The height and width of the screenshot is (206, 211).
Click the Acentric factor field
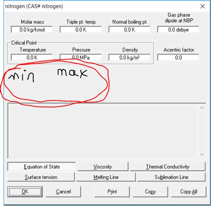[178, 58]
